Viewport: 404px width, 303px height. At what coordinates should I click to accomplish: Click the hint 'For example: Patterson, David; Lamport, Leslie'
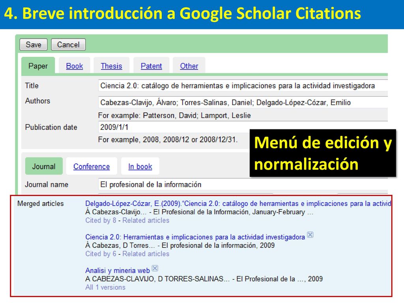click(x=174, y=116)
